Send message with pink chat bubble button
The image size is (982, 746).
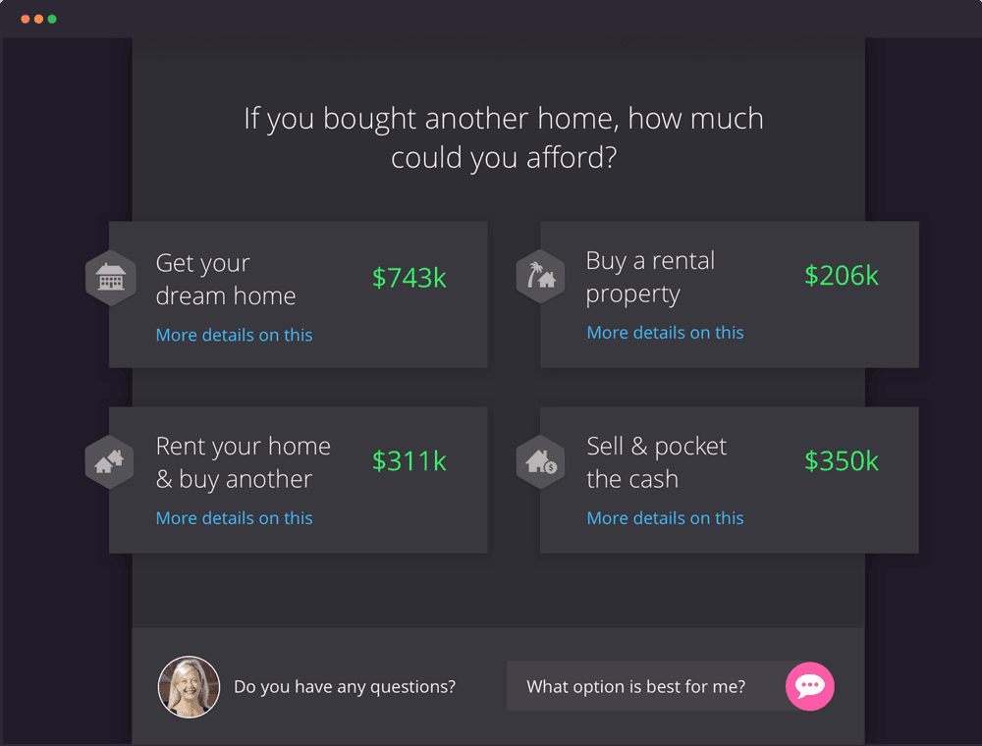click(810, 686)
